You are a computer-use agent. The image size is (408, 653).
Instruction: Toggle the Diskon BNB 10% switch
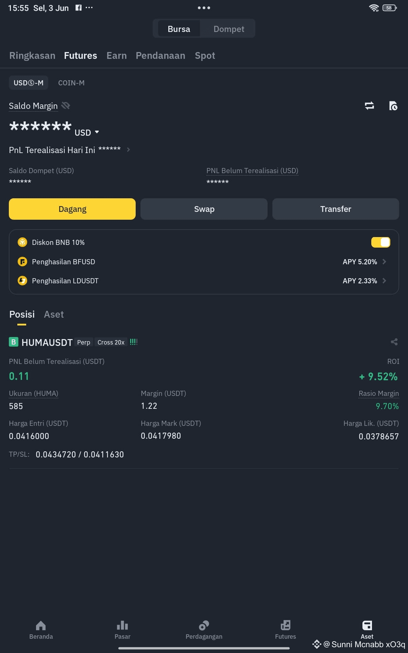[380, 242]
